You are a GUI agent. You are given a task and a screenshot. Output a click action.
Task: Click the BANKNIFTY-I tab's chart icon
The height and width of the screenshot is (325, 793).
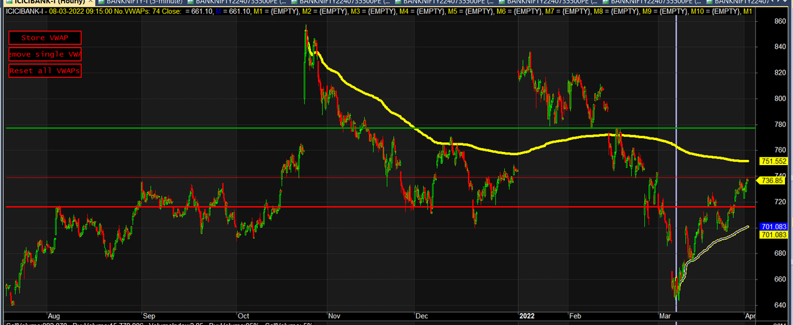click(x=101, y=3)
